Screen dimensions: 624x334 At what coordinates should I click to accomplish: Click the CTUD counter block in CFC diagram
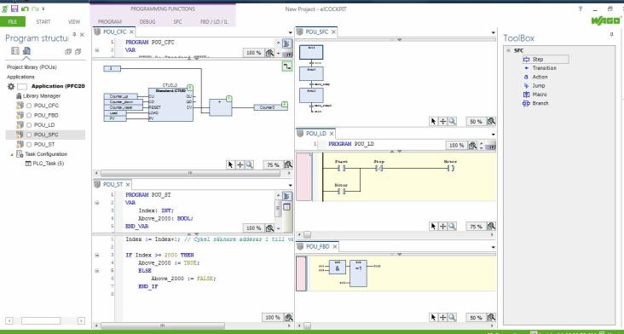pyautogui.click(x=170, y=105)
